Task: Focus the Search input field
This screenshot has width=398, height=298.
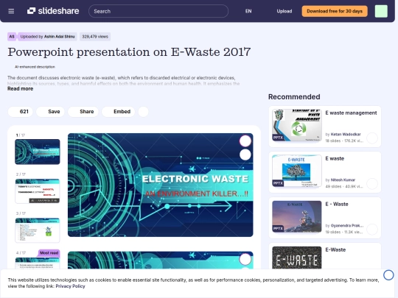Action: point(158,11)
